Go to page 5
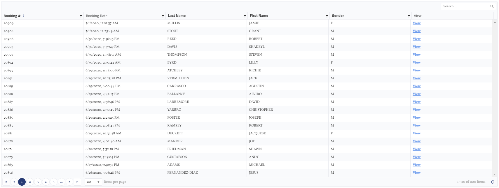499x188 pixels. tap(54, 182)
